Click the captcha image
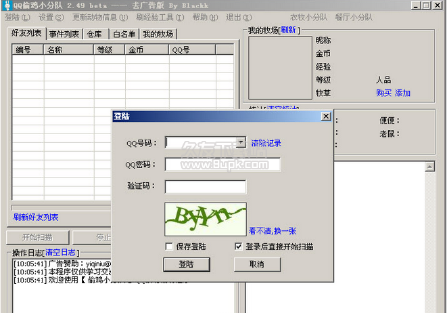The height and width of the screenshot is (313, 447). click(x=206, y=219)
